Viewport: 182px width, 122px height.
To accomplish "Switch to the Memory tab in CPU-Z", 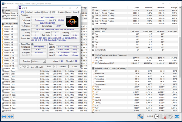I will 46,12.
